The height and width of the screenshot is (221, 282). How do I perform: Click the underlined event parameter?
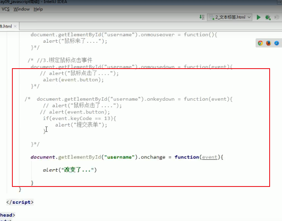coord(210,157)
